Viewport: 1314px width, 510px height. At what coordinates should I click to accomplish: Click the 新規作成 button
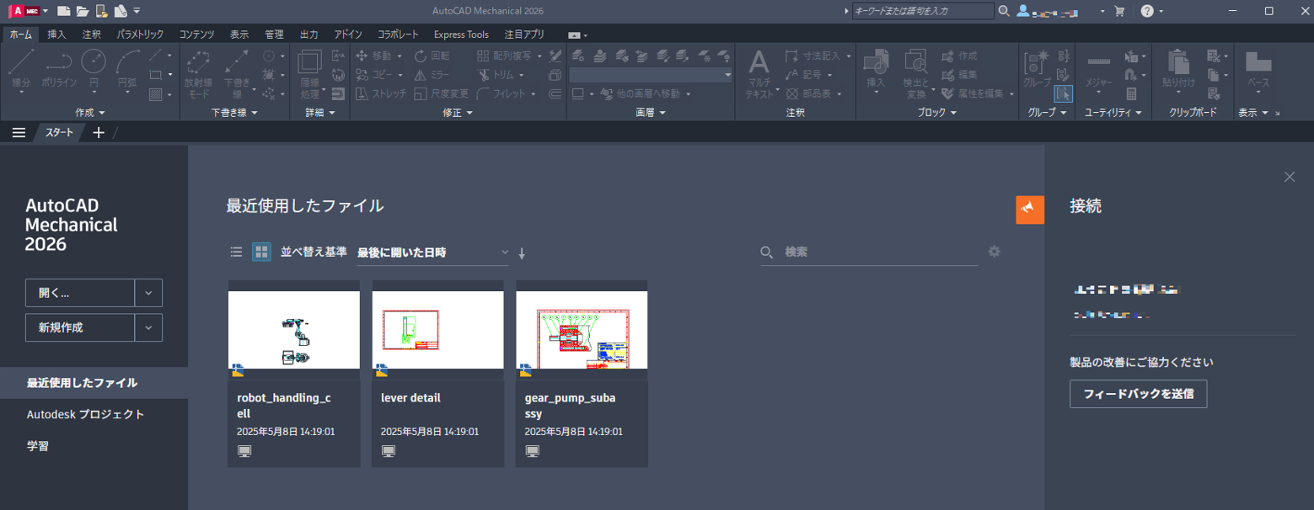pyautogui.click(x=80, y=327)
